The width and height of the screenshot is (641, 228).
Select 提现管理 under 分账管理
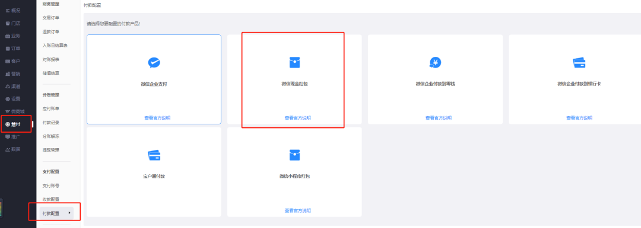click(x=50, y=150)
